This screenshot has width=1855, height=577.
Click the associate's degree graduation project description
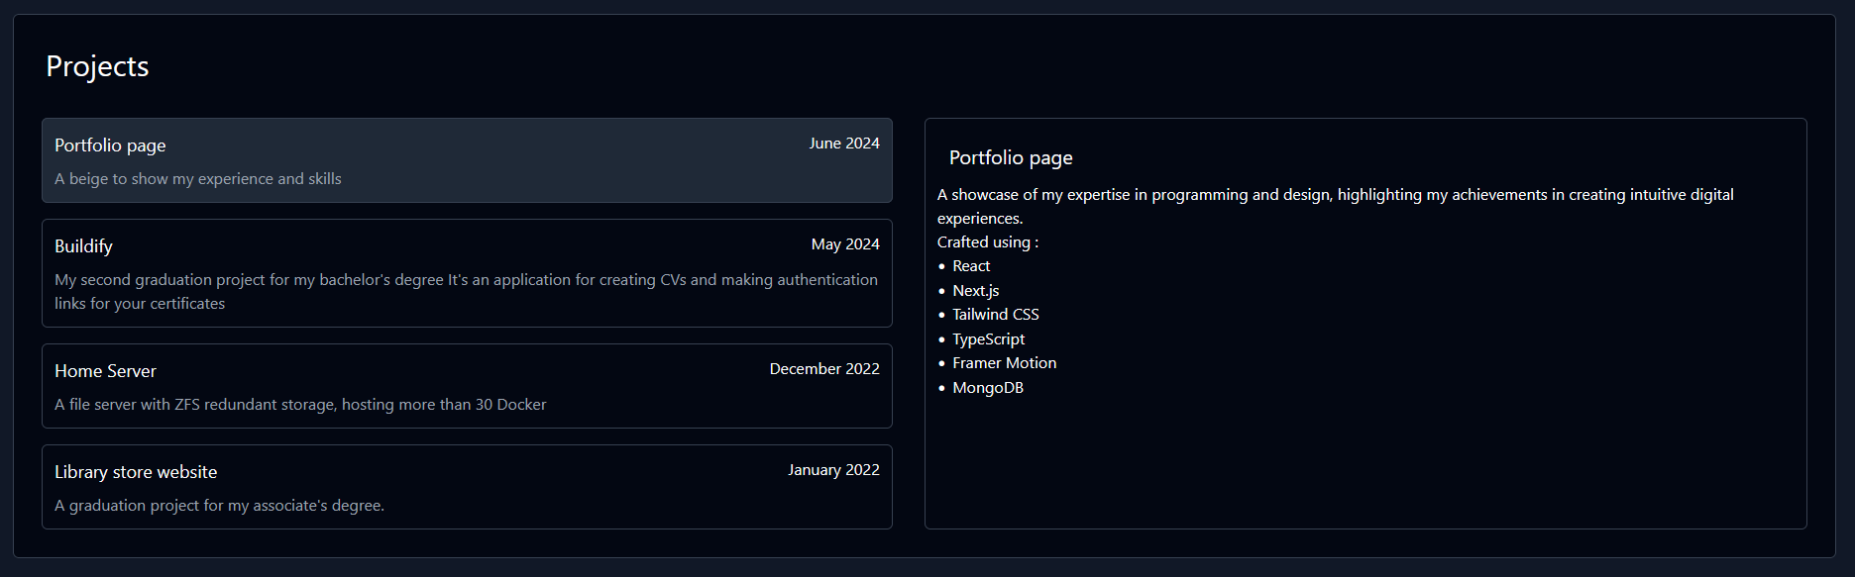(x=219, y=506)
